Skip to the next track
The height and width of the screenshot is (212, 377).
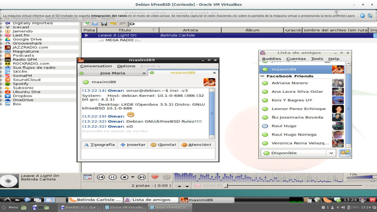point(142,177)
